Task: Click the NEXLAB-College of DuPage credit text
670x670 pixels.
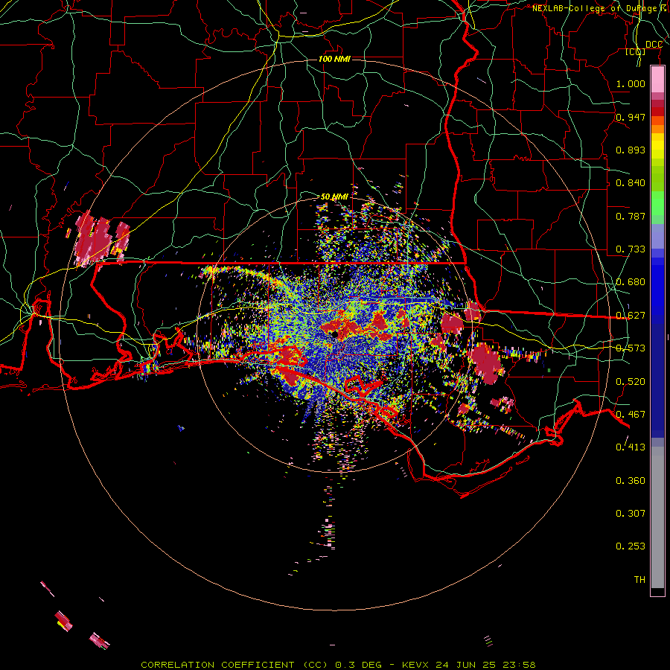Action: (x=599, y=8)
